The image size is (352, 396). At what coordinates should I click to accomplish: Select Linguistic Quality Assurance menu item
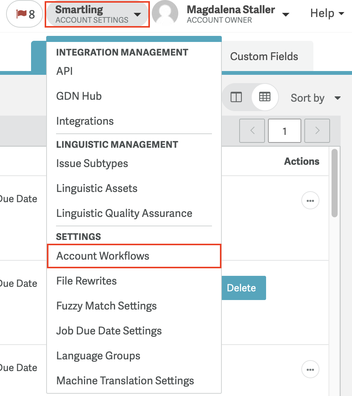coord(124,213)
